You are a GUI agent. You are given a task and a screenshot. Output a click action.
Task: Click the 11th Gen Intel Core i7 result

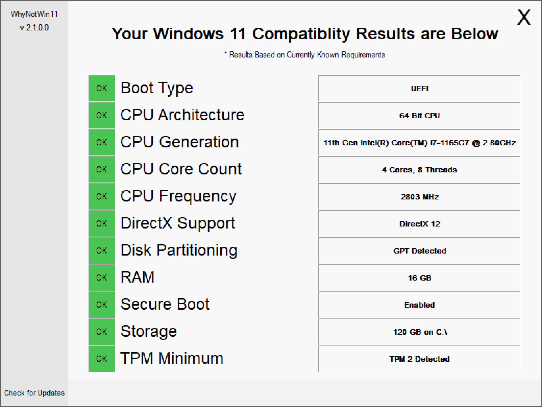click(x=419, y=143)
